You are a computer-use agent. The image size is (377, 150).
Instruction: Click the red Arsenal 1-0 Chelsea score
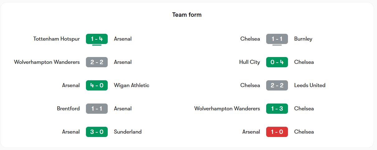pos(277,132)
